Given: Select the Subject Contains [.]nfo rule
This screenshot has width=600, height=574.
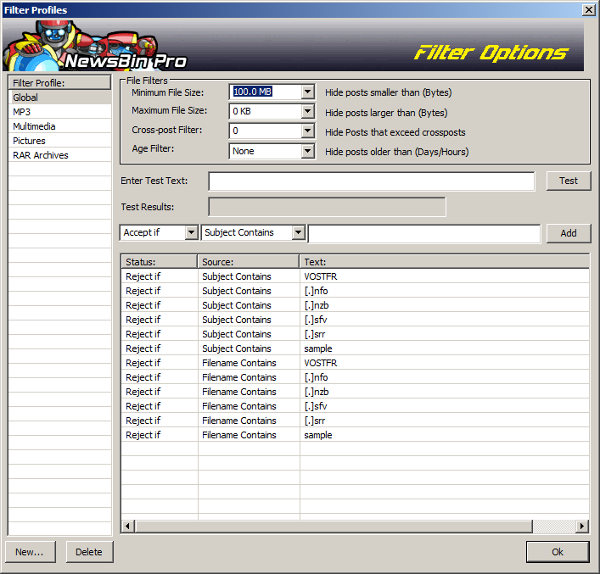Looking at the screenshot, I should [355, 291].
